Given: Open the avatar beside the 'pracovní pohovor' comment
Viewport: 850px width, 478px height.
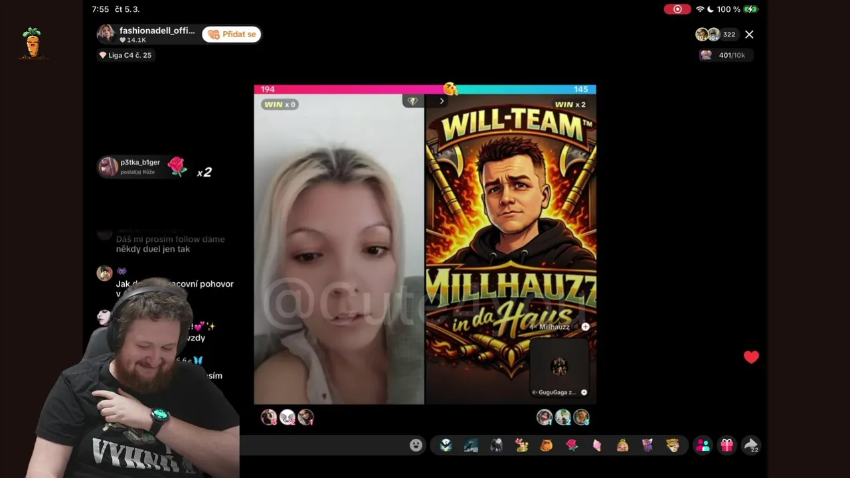Looking at the screenshot, I should [x=105, y=273].
